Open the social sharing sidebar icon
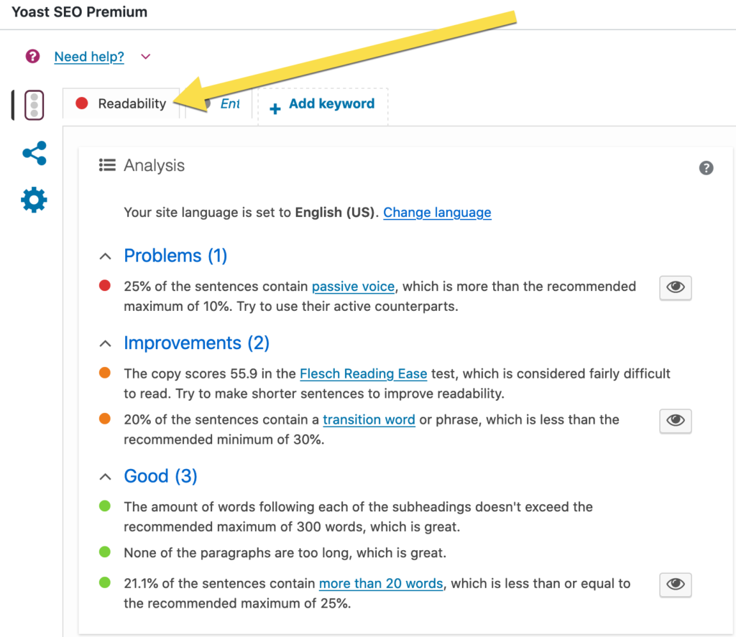 pyautogui.click(x=34, y=153)
